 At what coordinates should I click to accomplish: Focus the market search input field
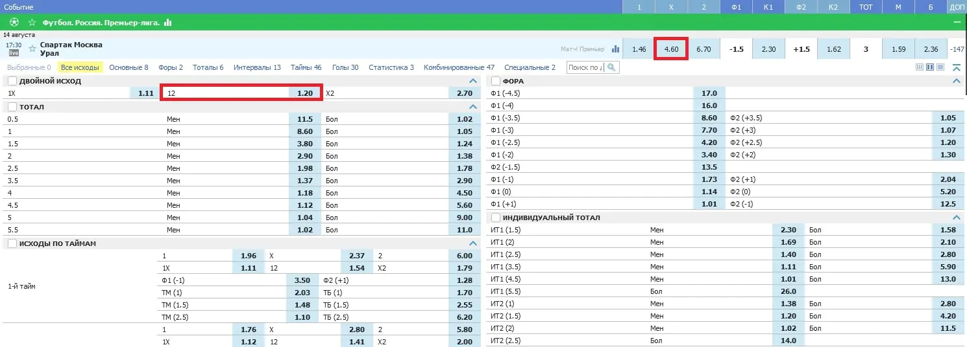pos(586,67)
